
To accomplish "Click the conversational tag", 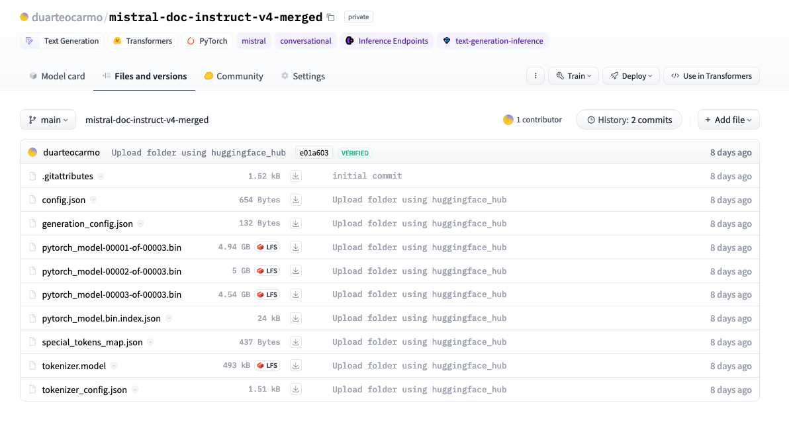I will pos(305,41).
